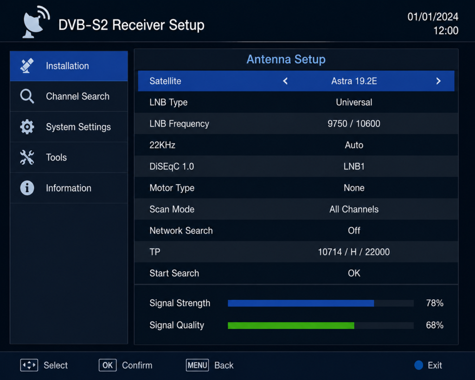The width and height of the screenshot is (475, 380).
Task: Click the Signal Strength blue bar
Action: coord(301,303)
